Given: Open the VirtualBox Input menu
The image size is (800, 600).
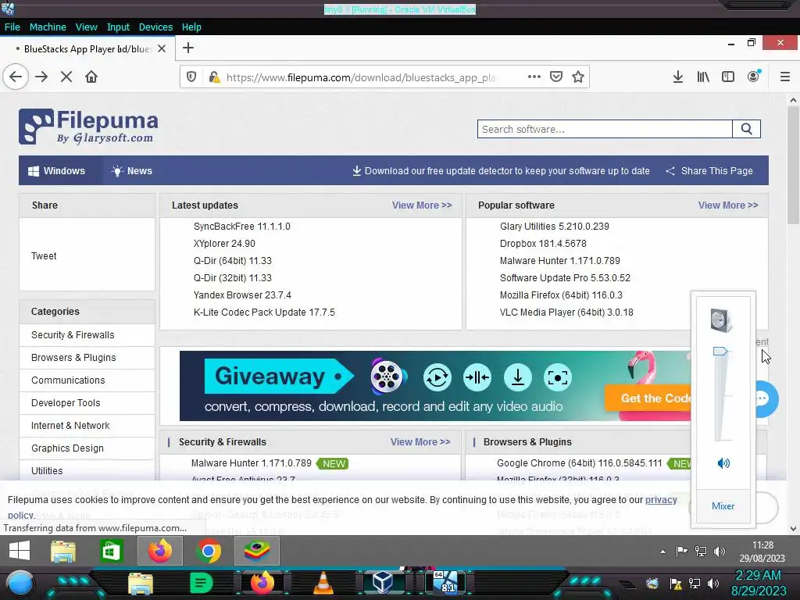Looking at the screenshot, I should [118, 27].
